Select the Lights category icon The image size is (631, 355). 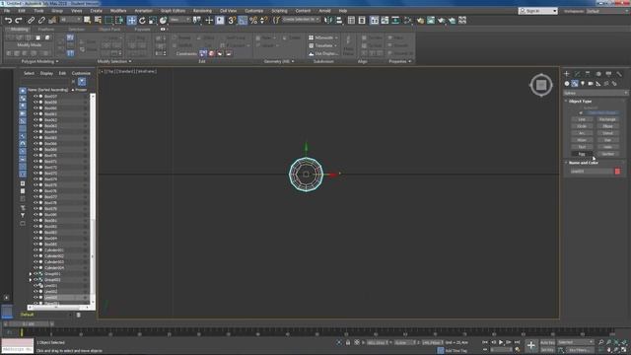[583, 83]
